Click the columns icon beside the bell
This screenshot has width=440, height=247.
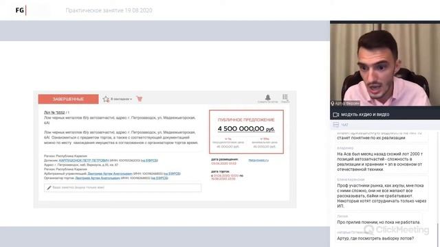click(x=285, y=97)
